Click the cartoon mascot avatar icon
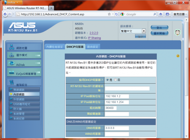The height and width of the screenshot is (140, 190). [178, 32]
